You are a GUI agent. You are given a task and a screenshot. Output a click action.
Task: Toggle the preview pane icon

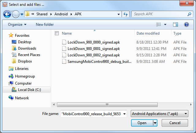[x=175, y=25]
